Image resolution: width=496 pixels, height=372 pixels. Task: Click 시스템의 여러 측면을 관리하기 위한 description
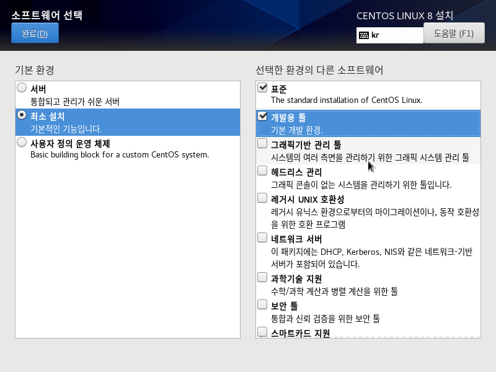370,157
